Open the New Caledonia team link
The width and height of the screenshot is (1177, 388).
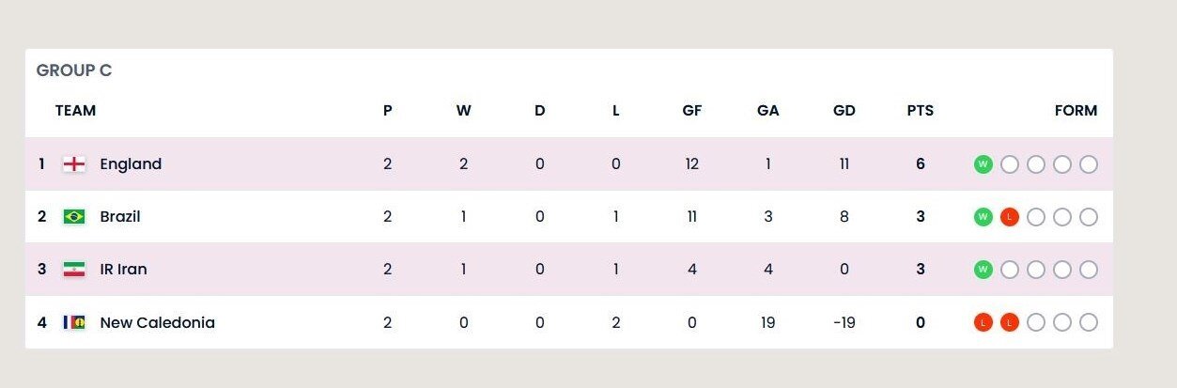[157, 322]
